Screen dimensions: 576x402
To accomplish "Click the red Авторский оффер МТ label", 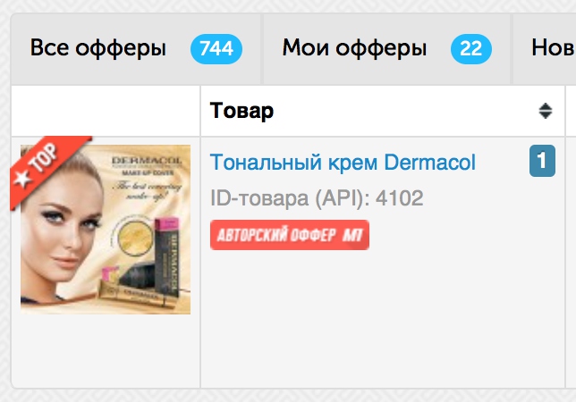I will pyautogui.click(x=290, y=235).
